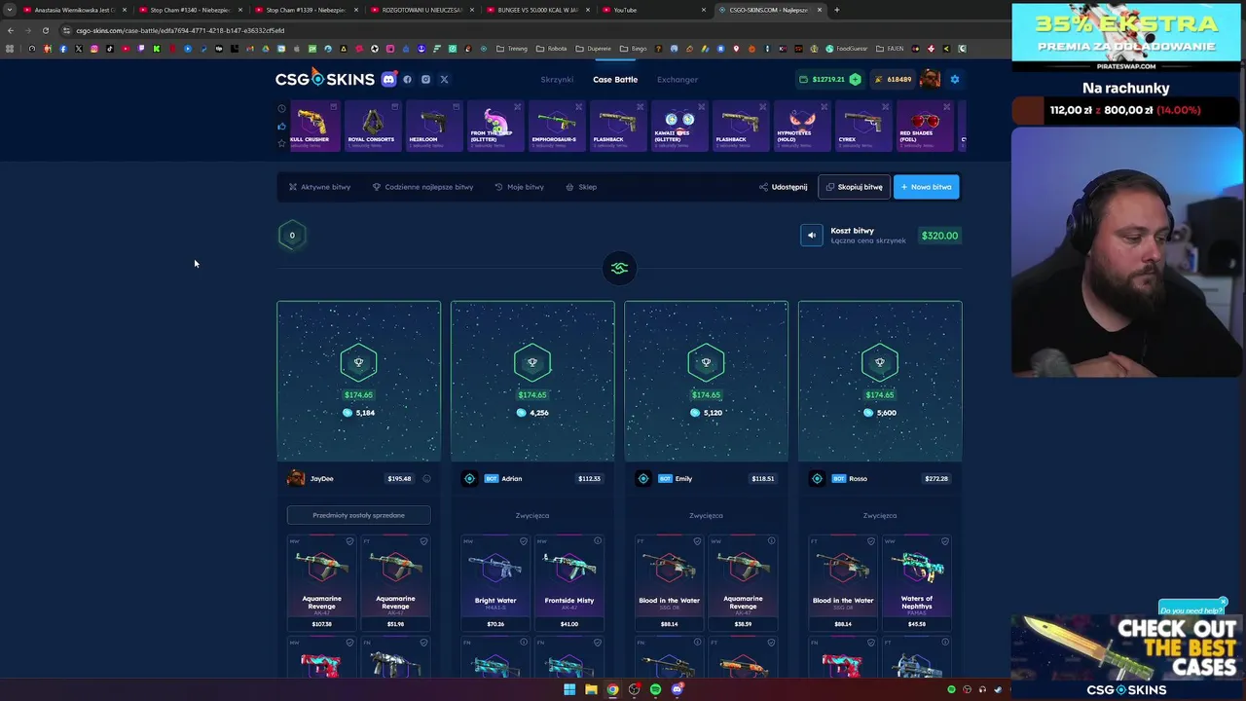Show top drops with the thumbs-up icon
Screen dimensions: 1246x701
(281, 126)
